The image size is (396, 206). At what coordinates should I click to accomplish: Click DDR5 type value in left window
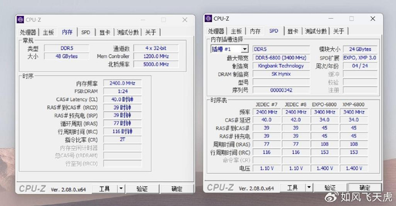coord(67,48)
